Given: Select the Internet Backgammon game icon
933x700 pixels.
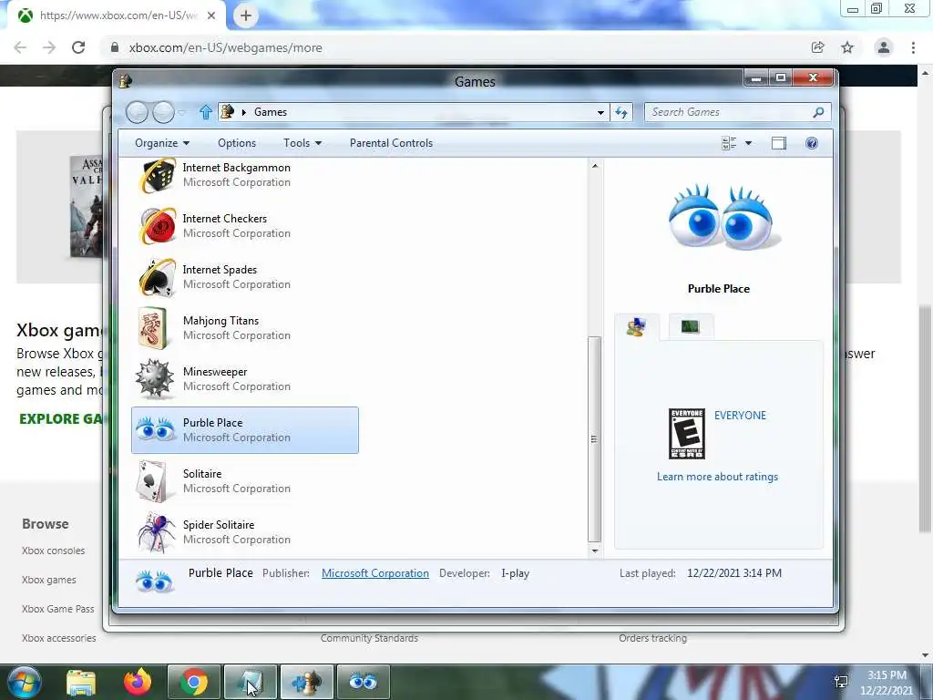Looking at the screenshot, I should (157, 175).
